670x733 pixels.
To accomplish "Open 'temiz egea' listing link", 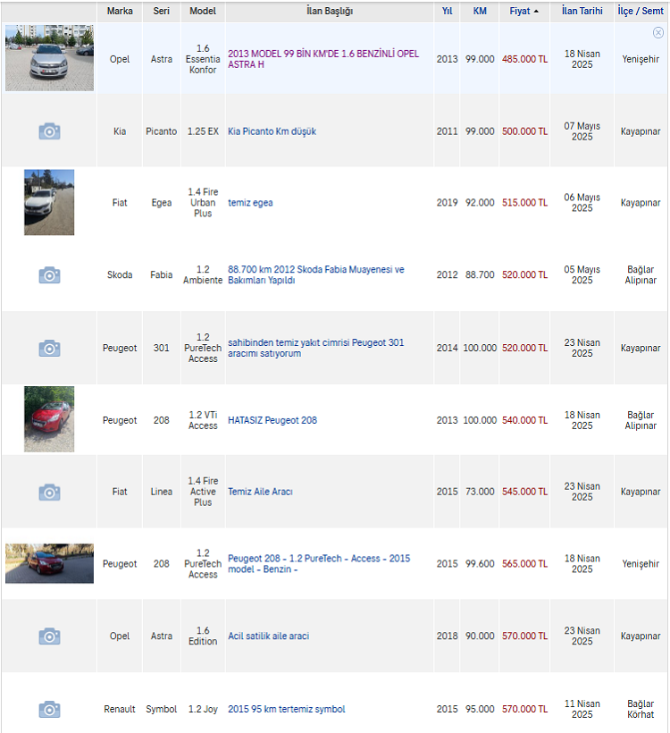I will point(250,203).
